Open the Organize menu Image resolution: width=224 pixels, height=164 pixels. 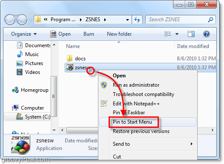click(x=24, y=34)
